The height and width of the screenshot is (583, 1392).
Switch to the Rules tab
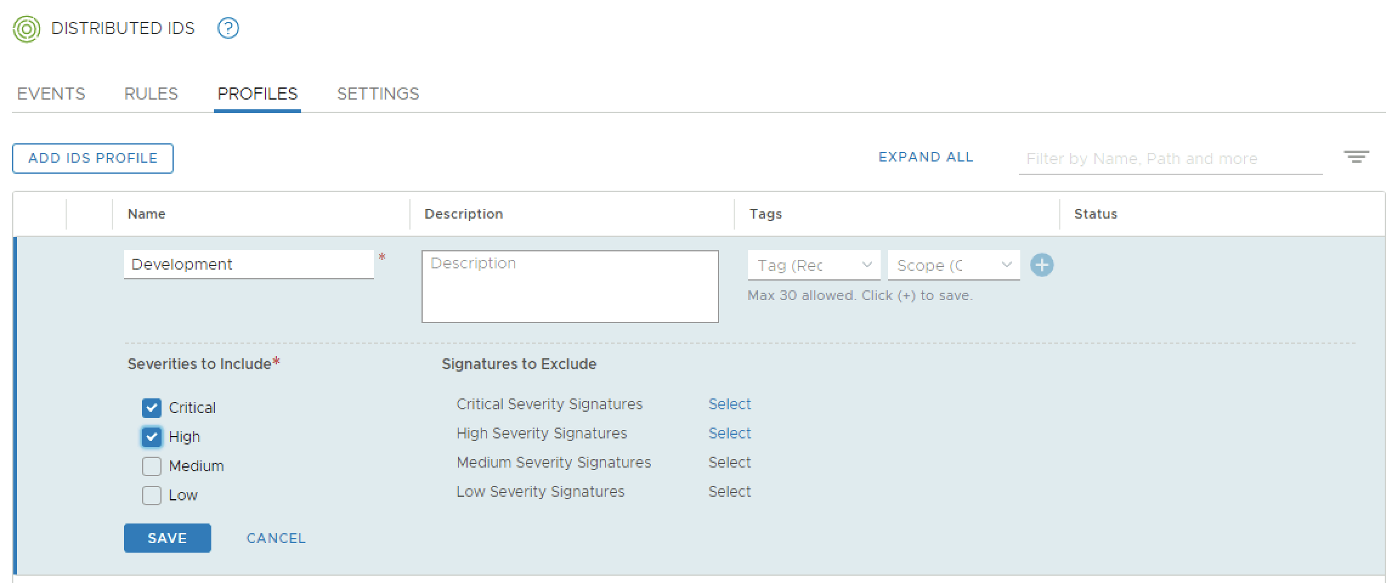tap(151, 94)
